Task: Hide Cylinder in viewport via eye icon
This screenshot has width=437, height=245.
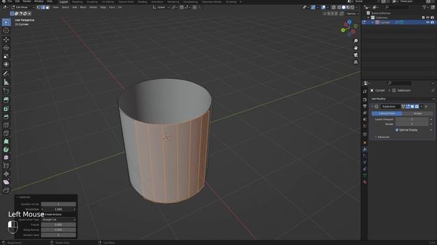Action: click(x=428, y=22)
